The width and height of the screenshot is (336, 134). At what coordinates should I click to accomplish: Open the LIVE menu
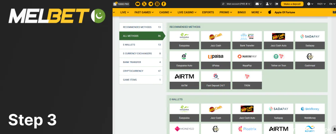pyautogui.click(x=125, y=12)
